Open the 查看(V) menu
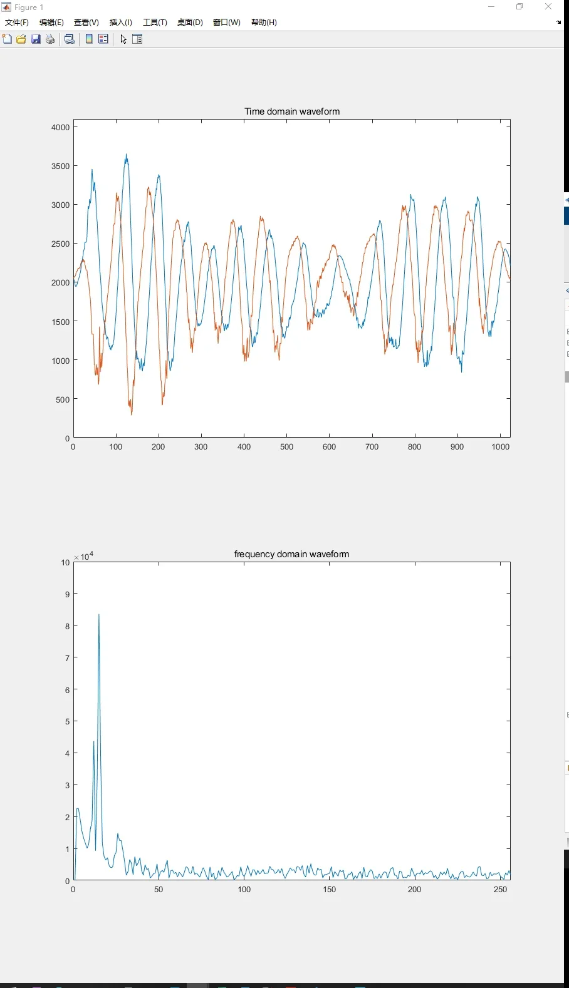Image resolution: width=569 pixels, height=988 pixels. pos(86,23)
